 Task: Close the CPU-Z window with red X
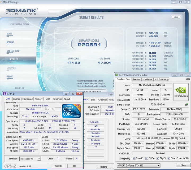[79, 94]
